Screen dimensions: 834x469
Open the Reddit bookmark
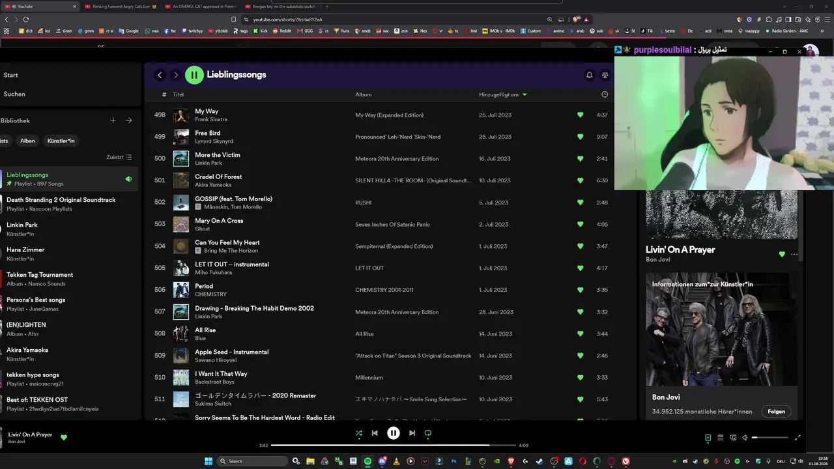(283, 31)
